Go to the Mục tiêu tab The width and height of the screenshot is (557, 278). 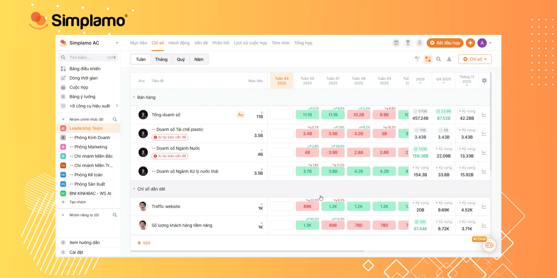(x=138, y=43)
